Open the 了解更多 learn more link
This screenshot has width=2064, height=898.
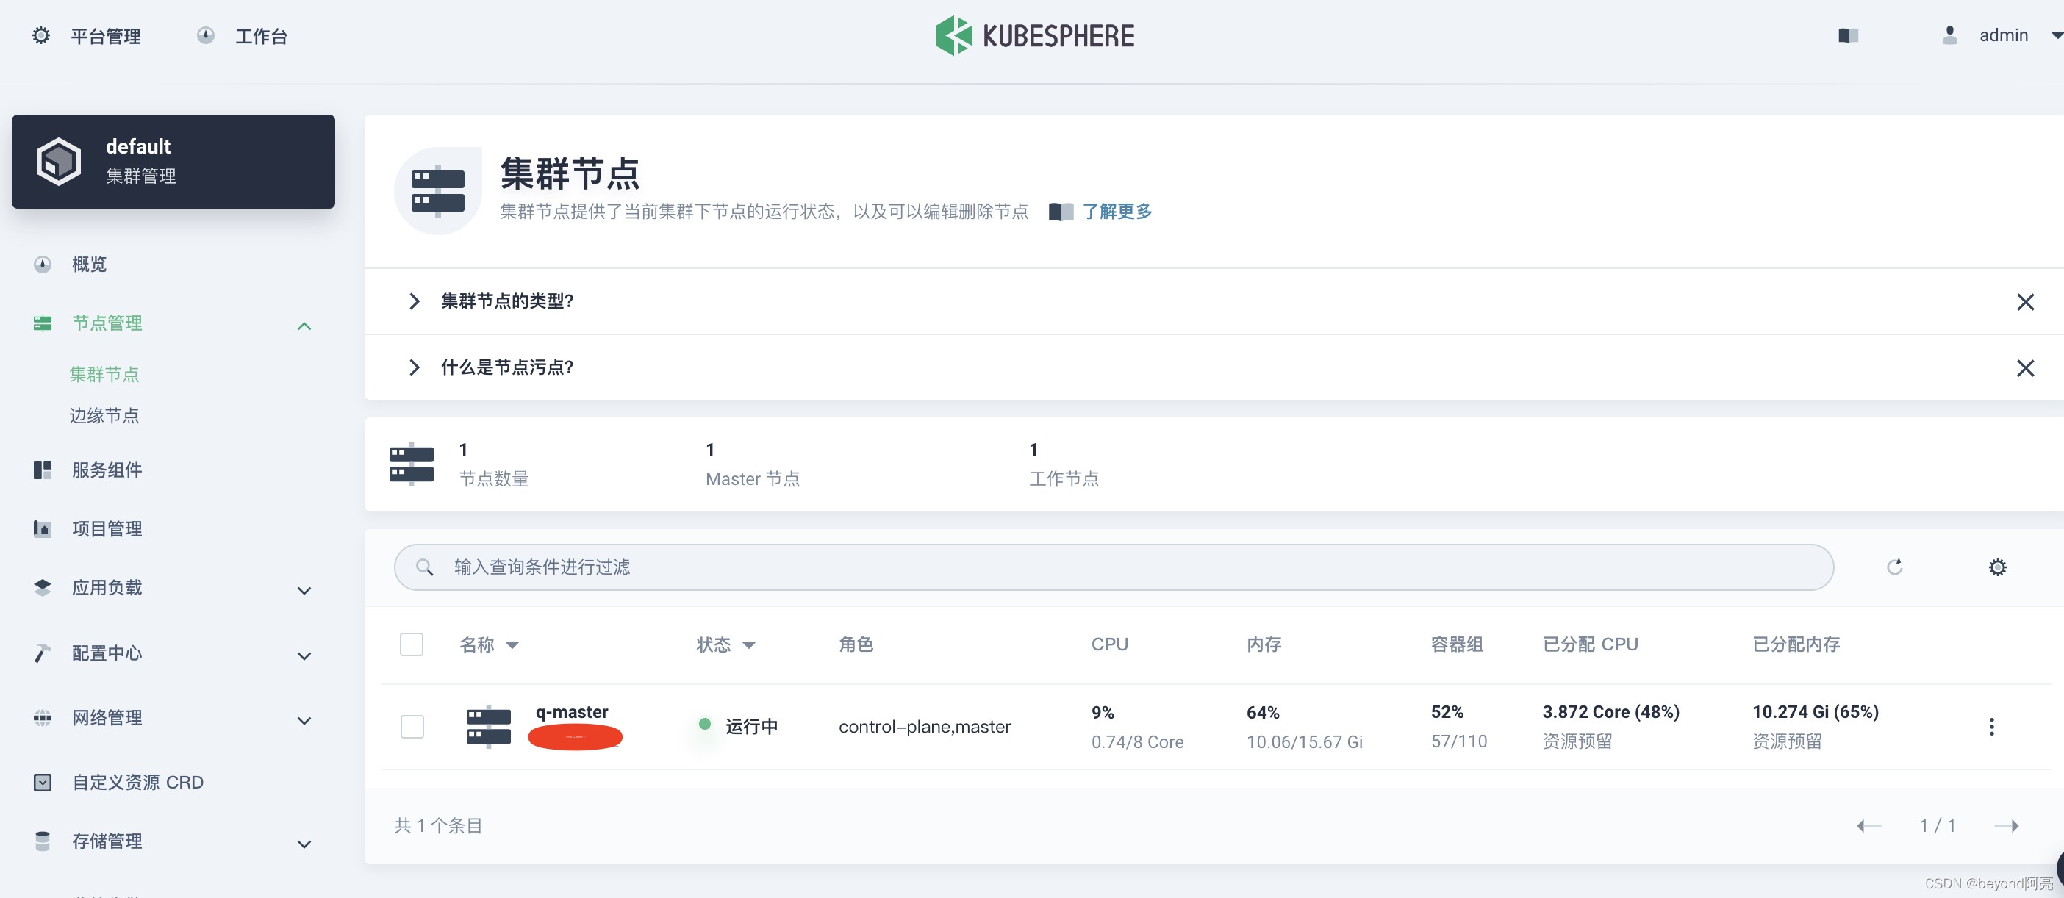click(1117, 212)
